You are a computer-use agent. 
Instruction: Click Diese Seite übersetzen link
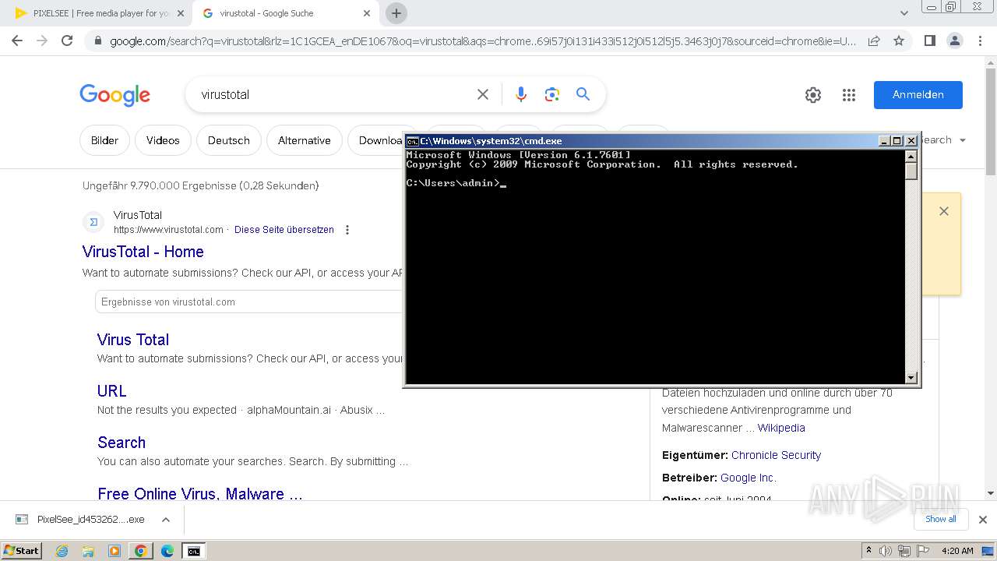pos(284,230)
